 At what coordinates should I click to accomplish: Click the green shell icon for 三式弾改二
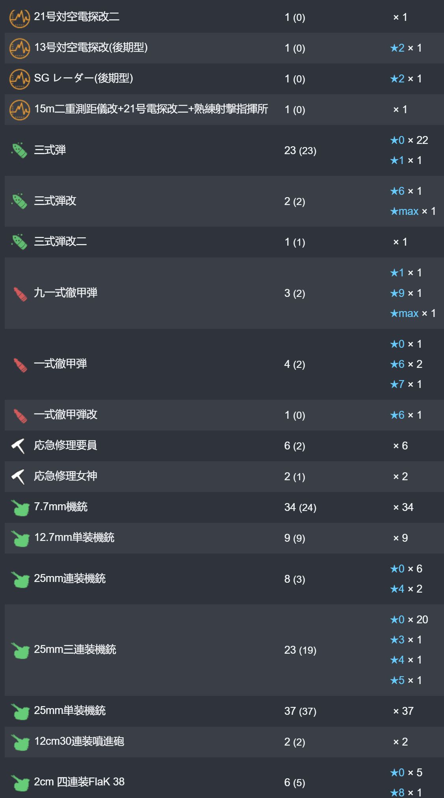19,242
